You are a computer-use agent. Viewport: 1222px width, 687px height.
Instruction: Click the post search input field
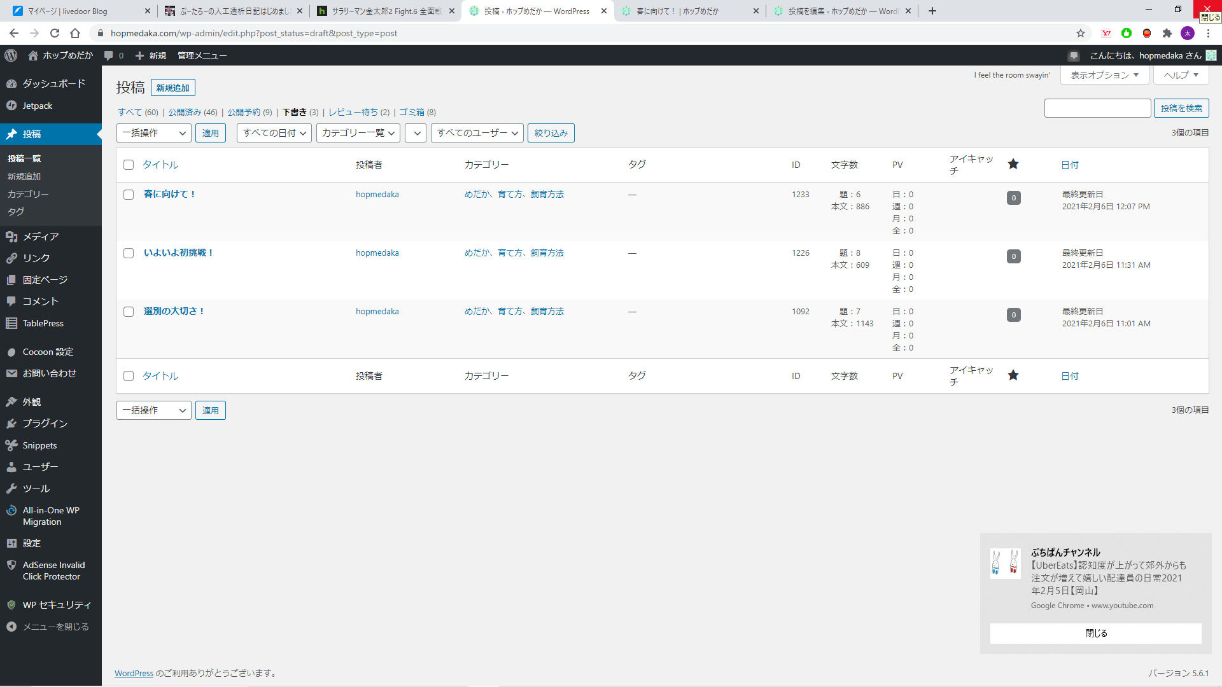[x=1097, y=108]
